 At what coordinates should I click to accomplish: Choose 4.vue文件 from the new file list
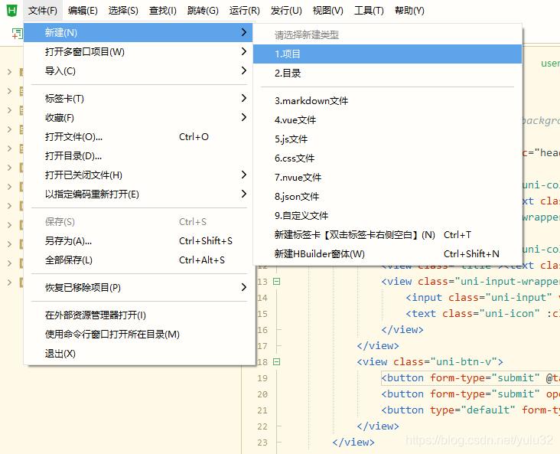[295, 120]
